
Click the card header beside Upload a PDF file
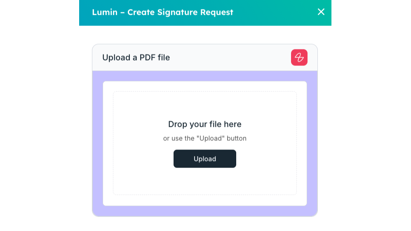231,57
